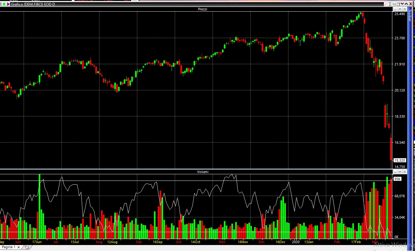Minimize the Volumi panel

[x=395, y=172]
